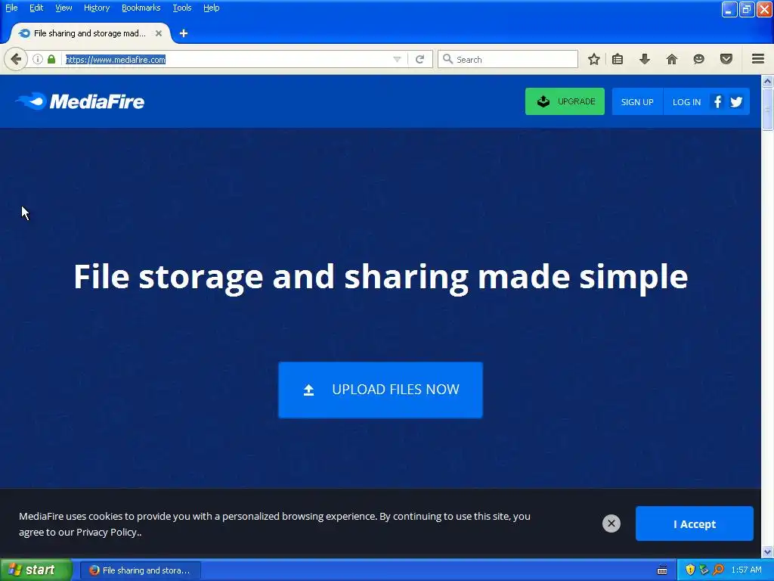Open the Bookmarks menu
Image resolution: width=774 pixels, height=581 pixels.
[x=141, y=8]
